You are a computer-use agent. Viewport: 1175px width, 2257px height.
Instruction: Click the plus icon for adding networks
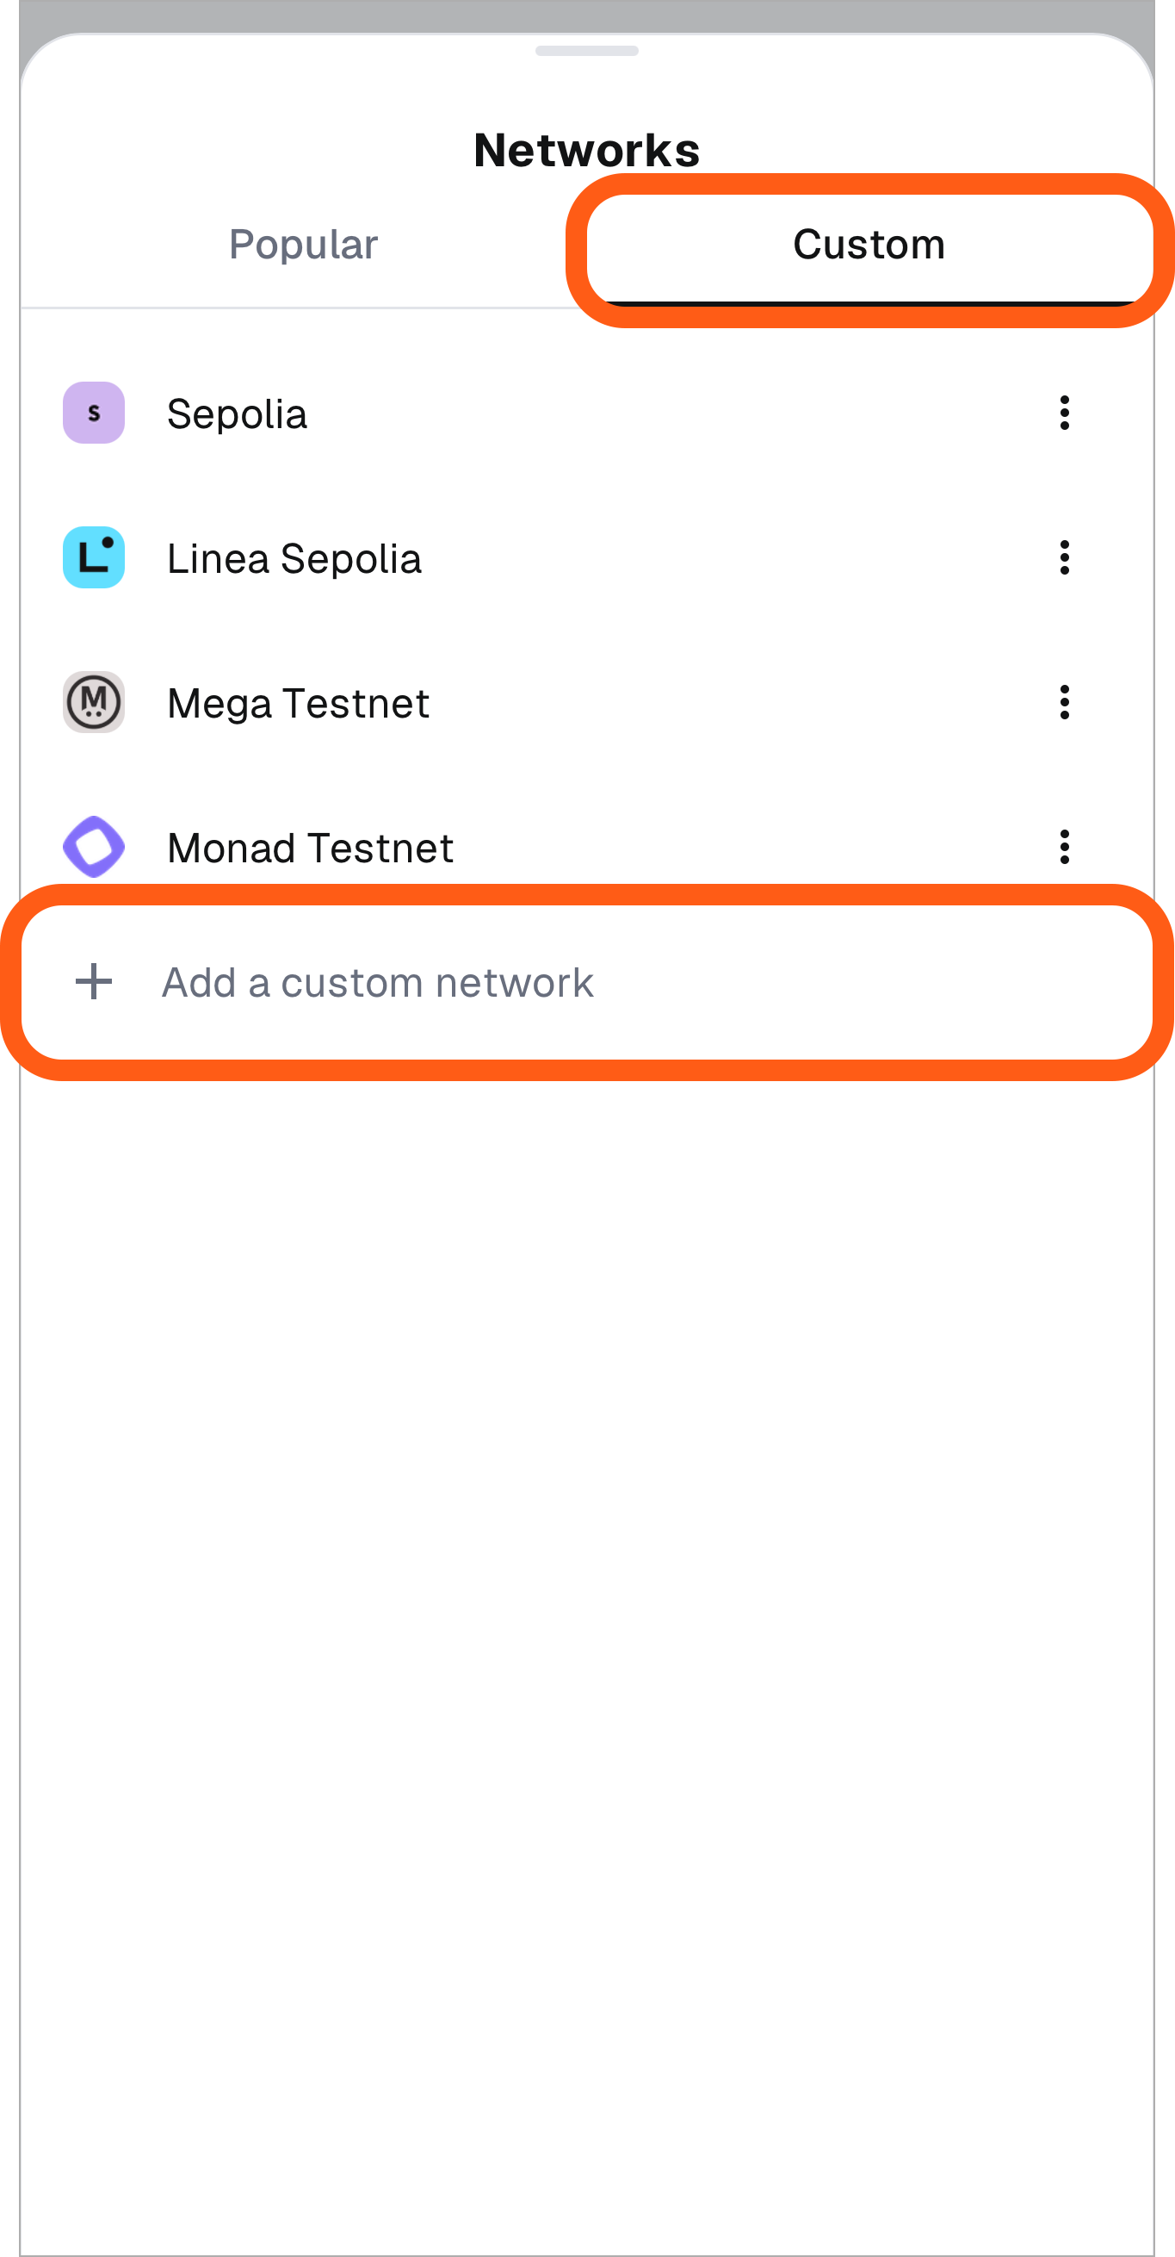click(x=94, y=982)
